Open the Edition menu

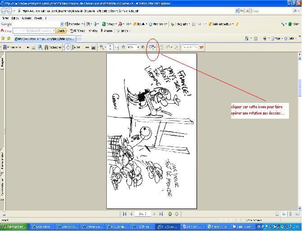tap(15, 18)
